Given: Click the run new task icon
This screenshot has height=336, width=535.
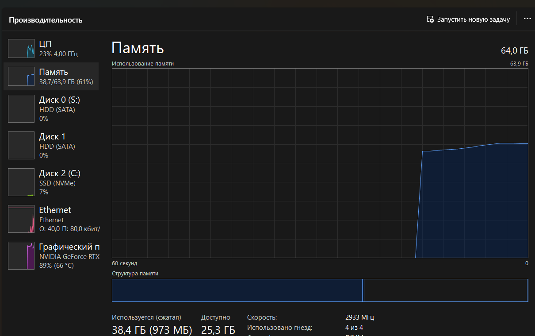Looking at the screenshot, I should coord(430,19).
